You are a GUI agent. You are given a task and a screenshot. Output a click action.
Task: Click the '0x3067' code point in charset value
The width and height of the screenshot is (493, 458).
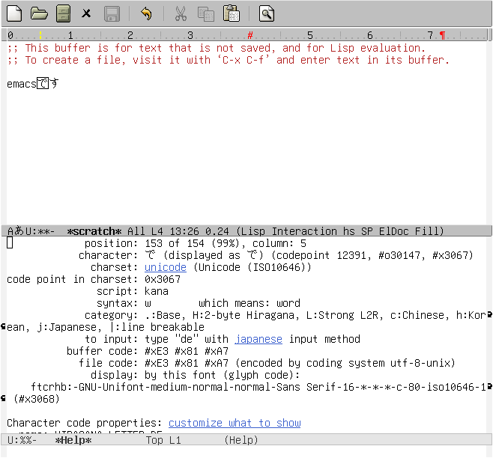tap(163, 279)
